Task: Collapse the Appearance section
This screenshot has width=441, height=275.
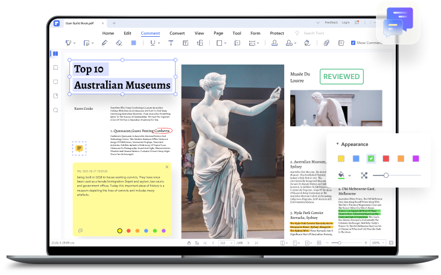Action: click(x=337, y=144)
